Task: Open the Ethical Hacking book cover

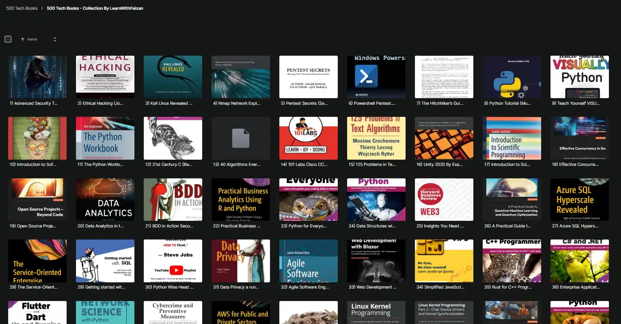Action: point(105,77)
